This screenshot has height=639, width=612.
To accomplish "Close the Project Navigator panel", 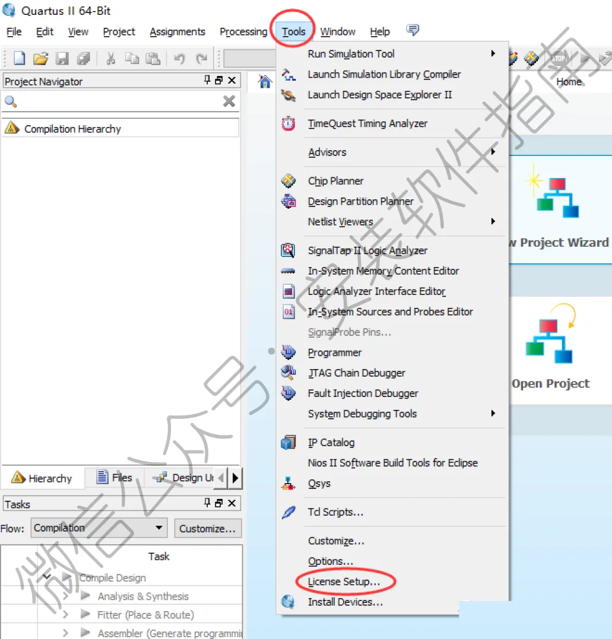I will [232, 80].
